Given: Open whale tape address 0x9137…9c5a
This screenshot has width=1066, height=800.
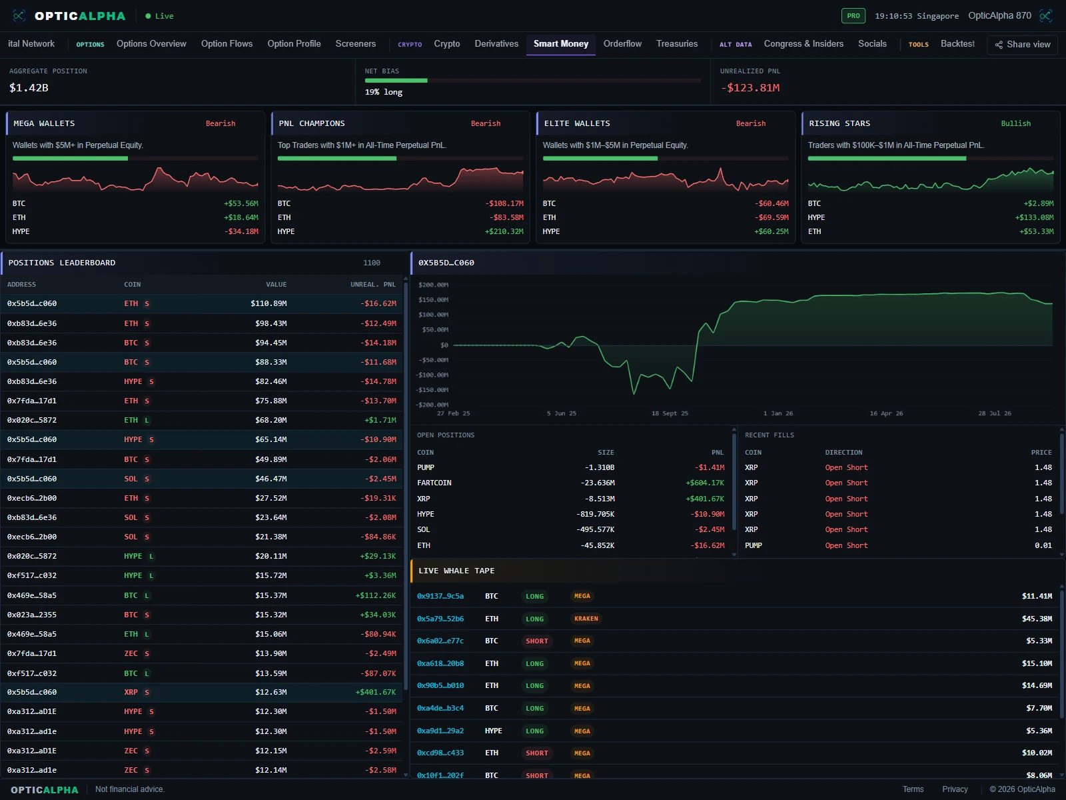Looking at the screenshot, I should pos(440,597).
